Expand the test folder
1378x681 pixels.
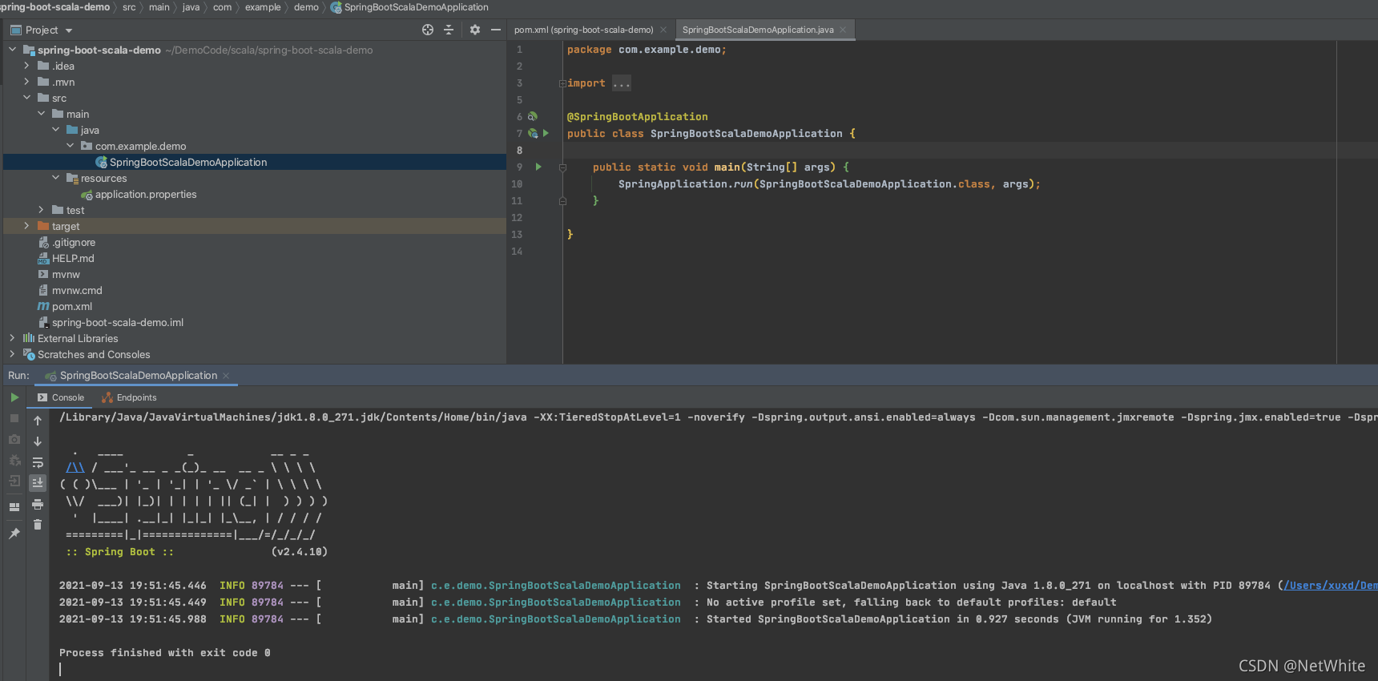(41, 210)
